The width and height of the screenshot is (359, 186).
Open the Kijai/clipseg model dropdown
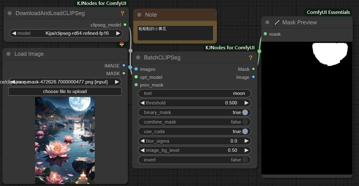coord(66,33)
